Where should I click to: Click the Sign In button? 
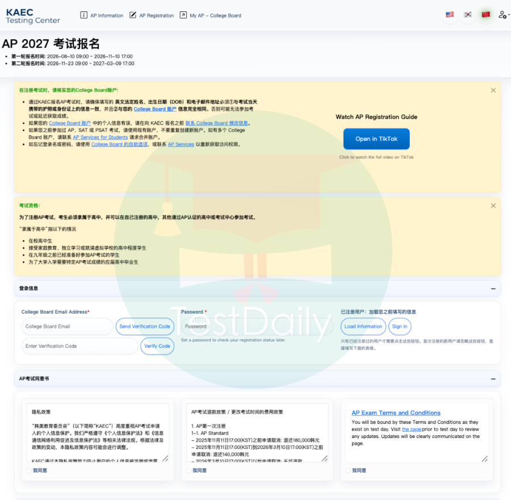pos(400,327)
